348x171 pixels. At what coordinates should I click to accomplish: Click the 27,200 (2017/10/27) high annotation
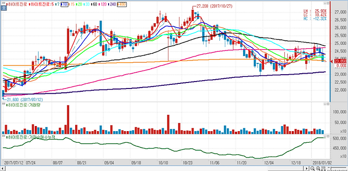click(213, 6)
